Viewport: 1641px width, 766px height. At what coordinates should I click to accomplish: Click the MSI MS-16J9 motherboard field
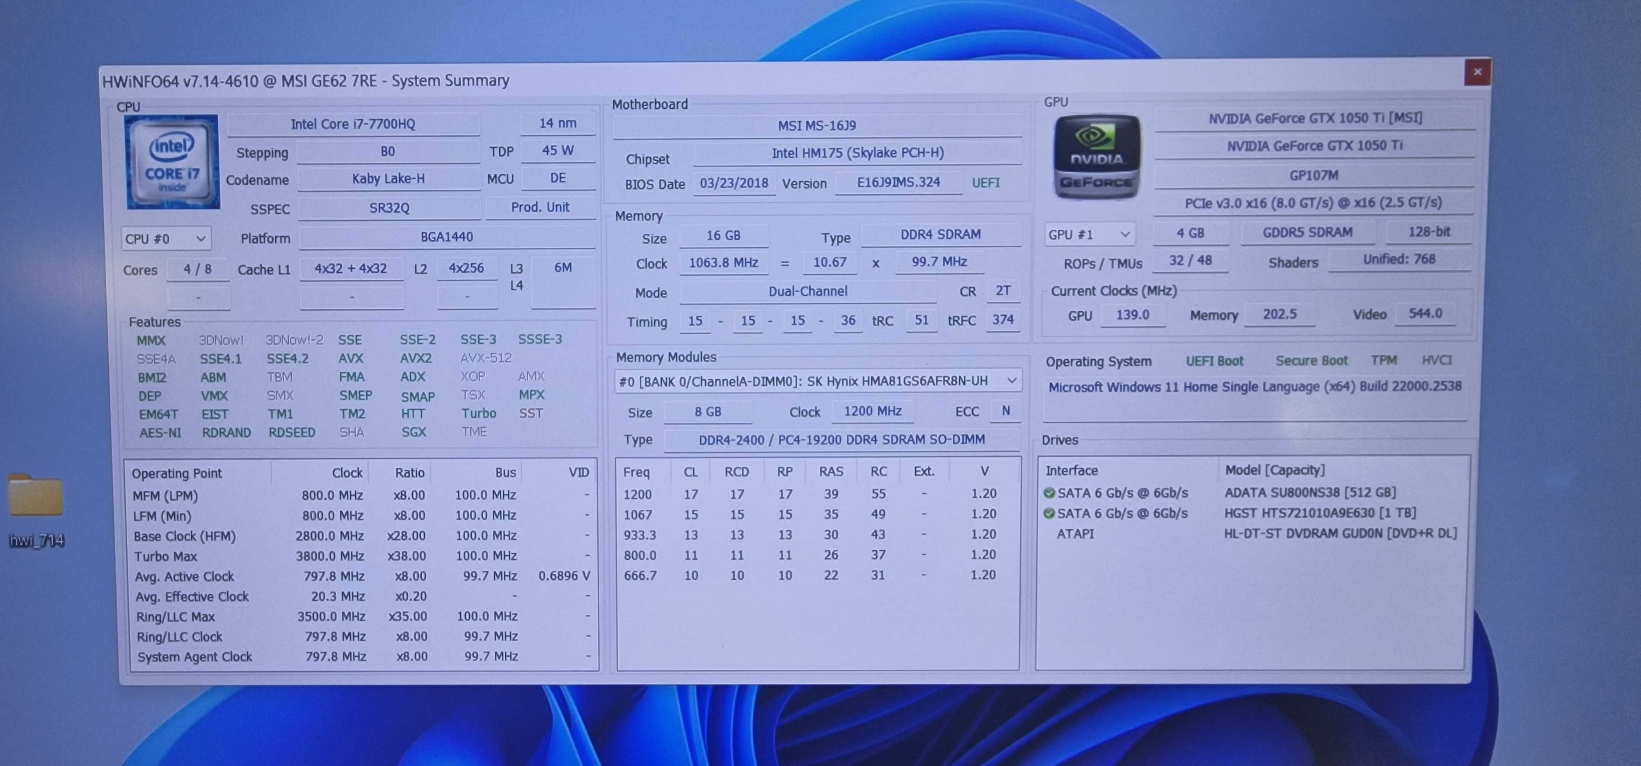pyautogui.click(x=817, y=126)
